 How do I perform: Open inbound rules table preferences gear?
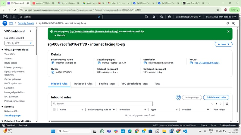[227, 103]
